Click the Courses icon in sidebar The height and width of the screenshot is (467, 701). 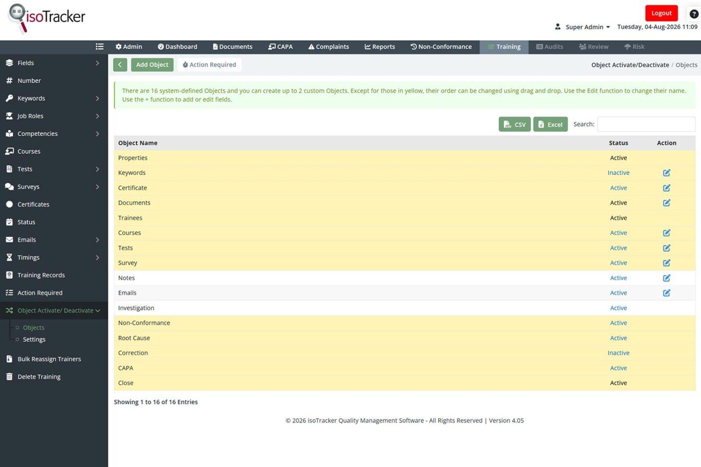click(x=9, y=151)
